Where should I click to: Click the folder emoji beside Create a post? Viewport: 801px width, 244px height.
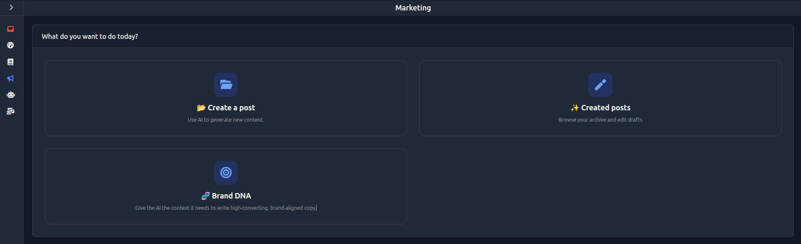point(201,107)
